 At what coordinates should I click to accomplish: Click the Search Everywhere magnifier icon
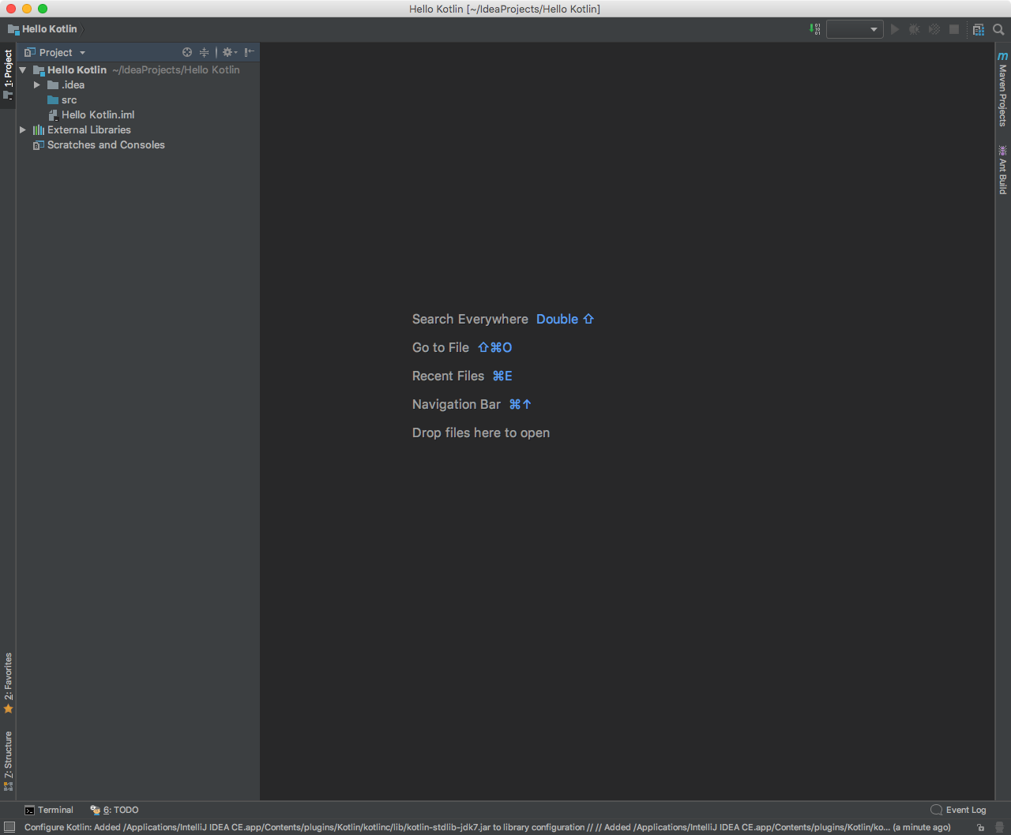click(998, 29)
